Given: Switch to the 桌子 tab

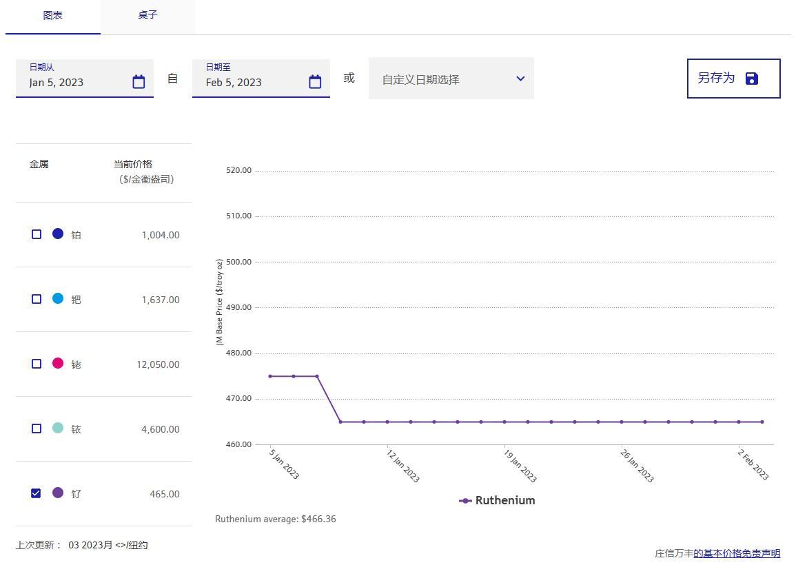Looking at the screenshot, I should [147, 15].
